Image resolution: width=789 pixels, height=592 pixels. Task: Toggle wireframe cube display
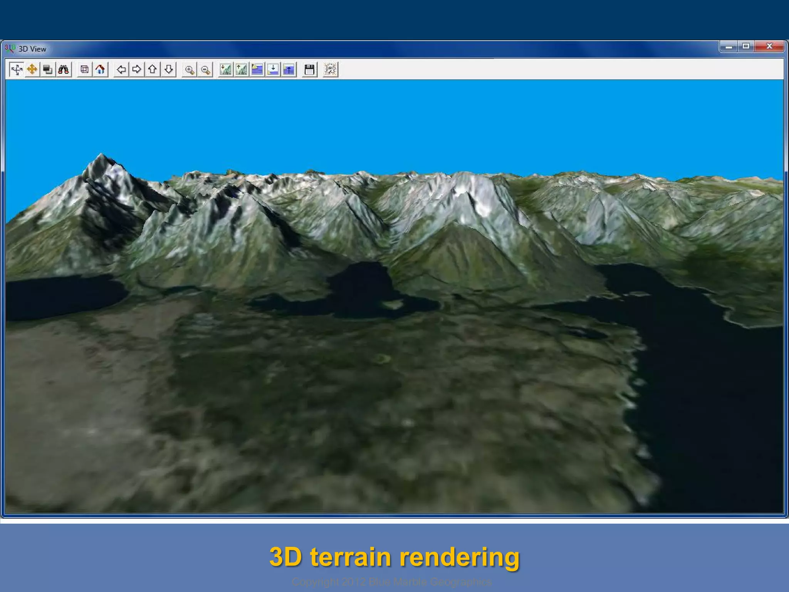(84, 69)
